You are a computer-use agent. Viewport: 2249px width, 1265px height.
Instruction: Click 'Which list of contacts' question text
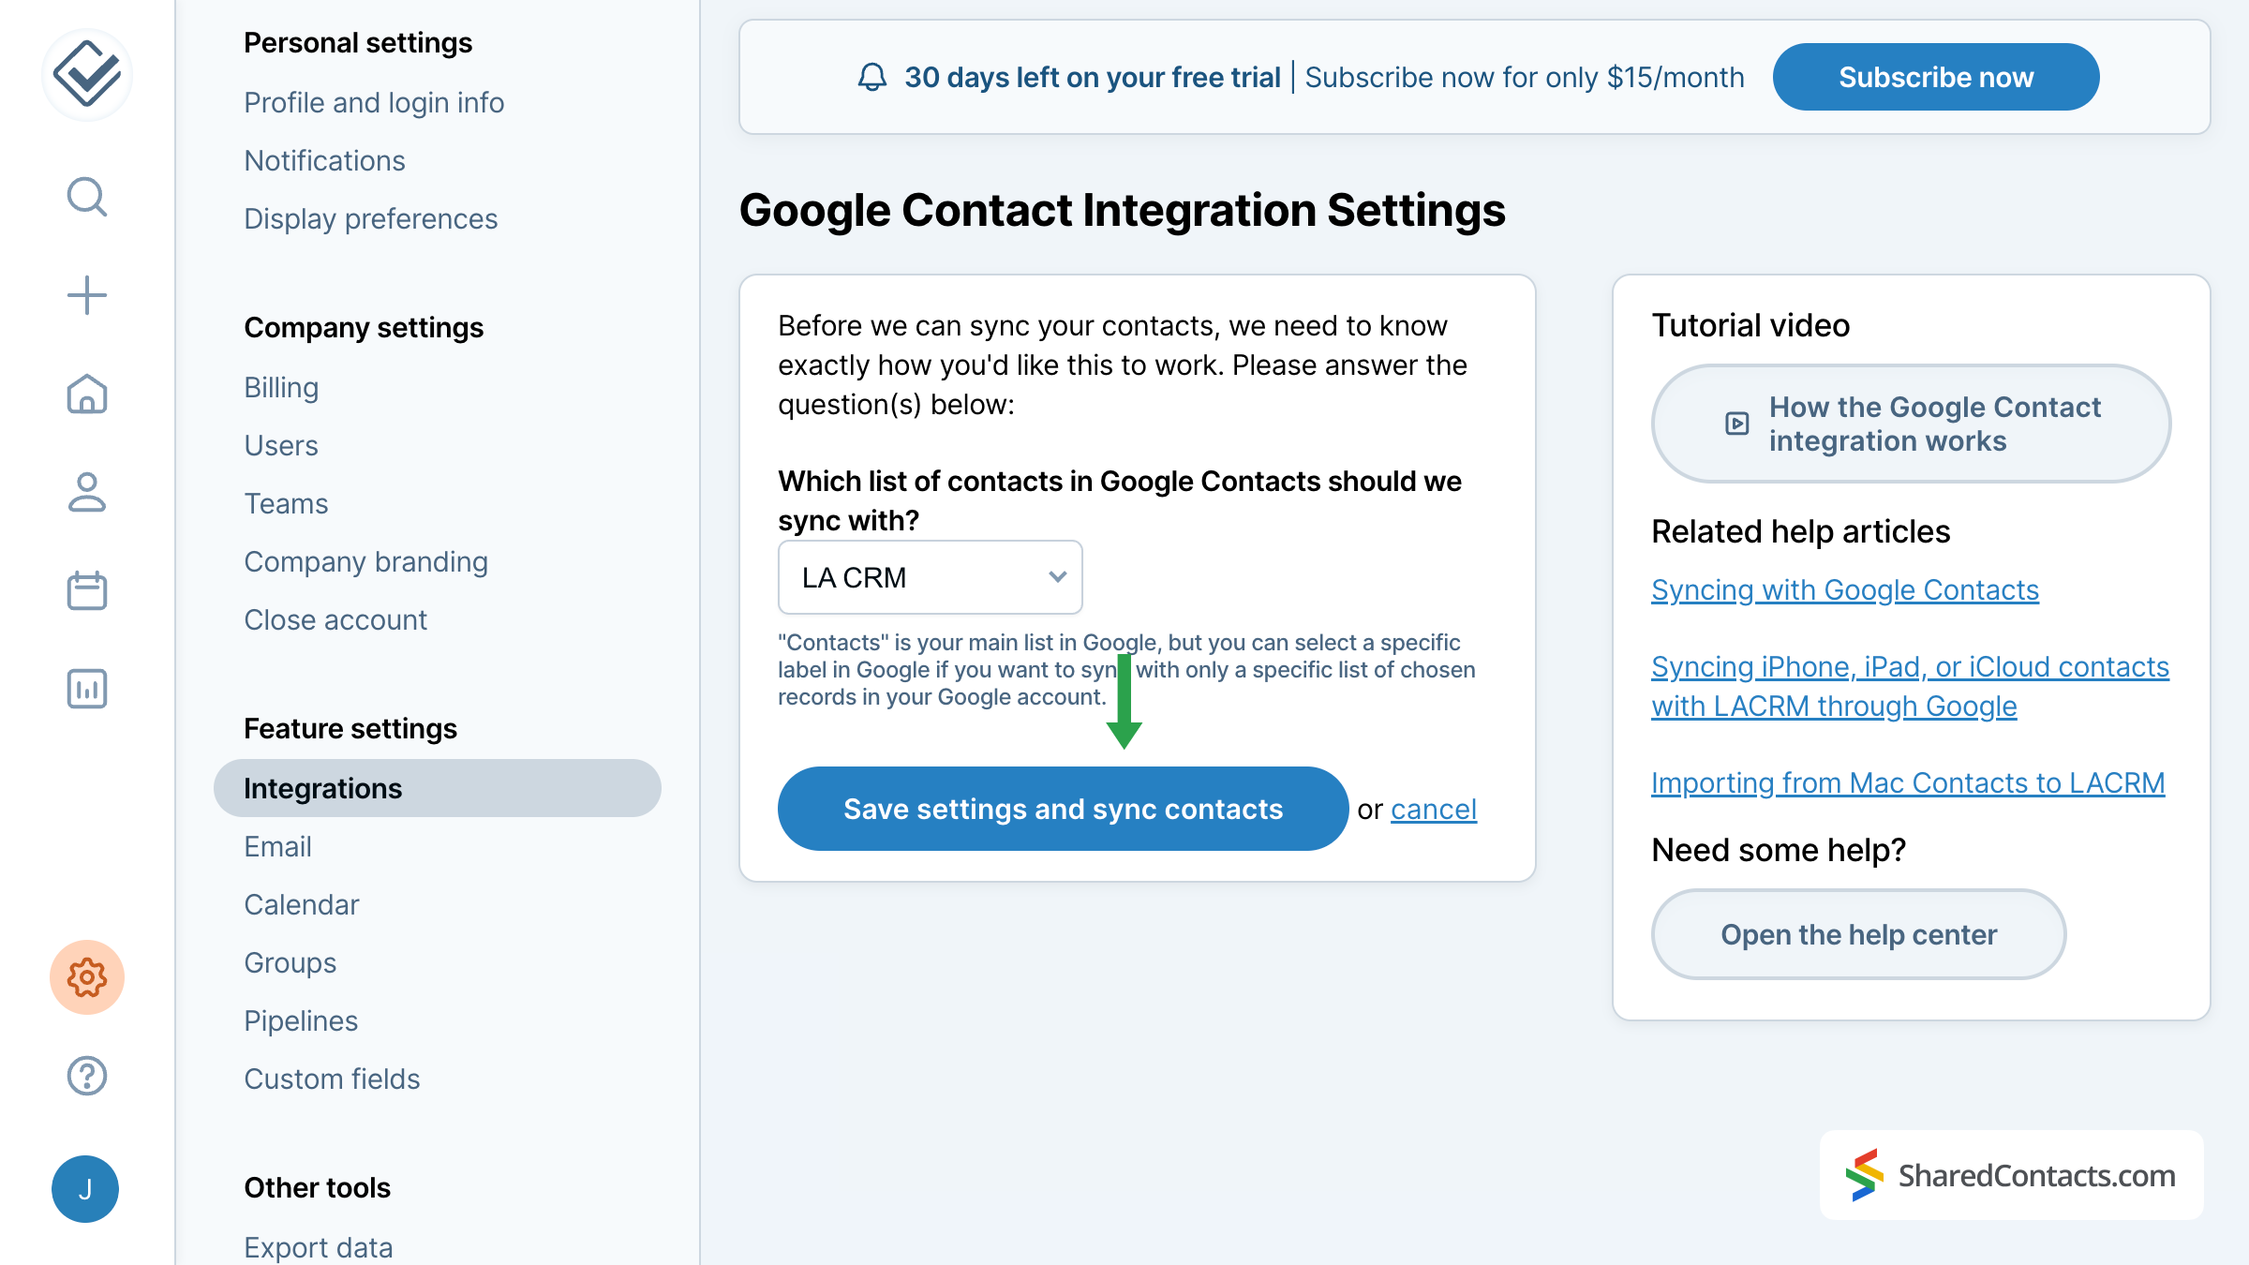coord(1120,500)
